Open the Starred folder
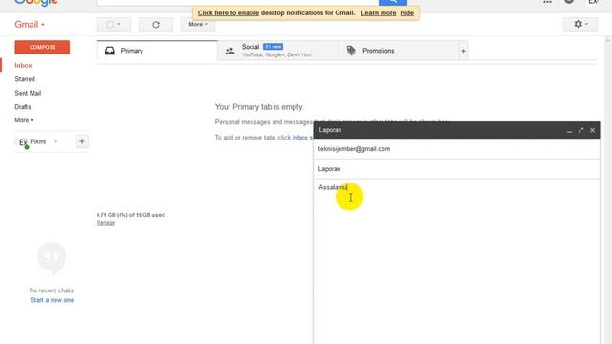The image size is (612, 344). 25,79
